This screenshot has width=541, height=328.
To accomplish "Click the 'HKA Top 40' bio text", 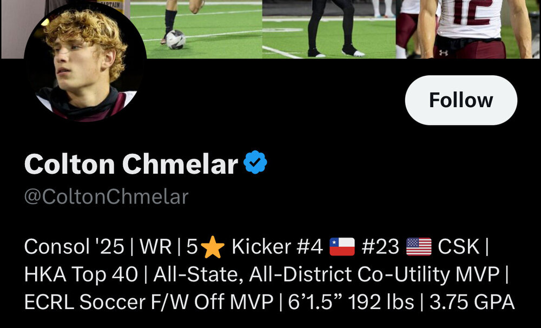I will (x=81, y=274).
